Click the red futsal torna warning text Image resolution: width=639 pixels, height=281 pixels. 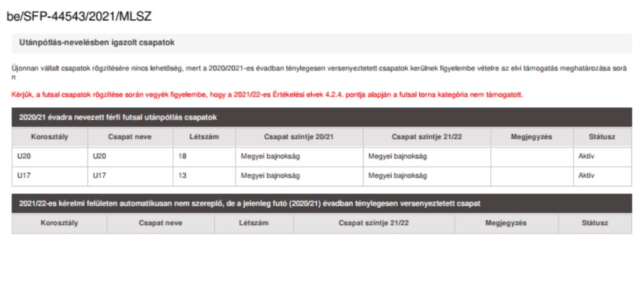pyautogui.click(x=267, y=95)
